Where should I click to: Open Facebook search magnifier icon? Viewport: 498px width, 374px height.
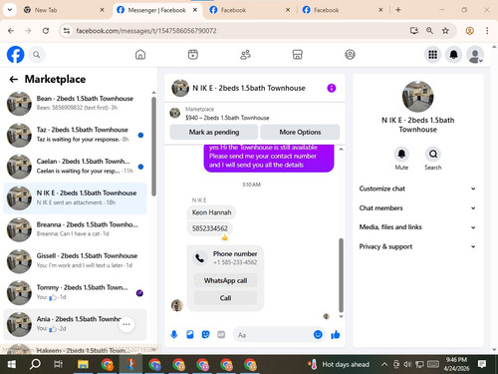37,55
